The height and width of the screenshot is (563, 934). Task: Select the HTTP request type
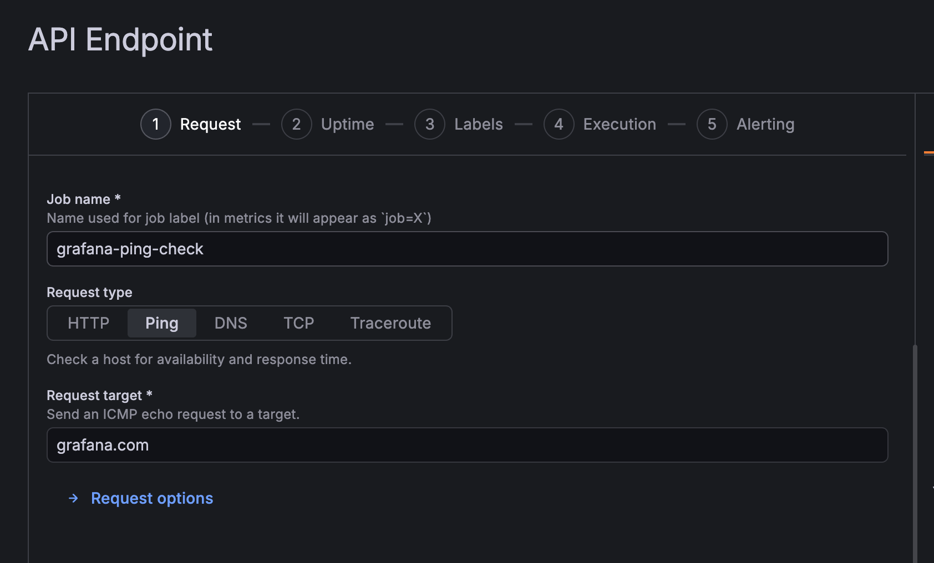coord(88,323)
